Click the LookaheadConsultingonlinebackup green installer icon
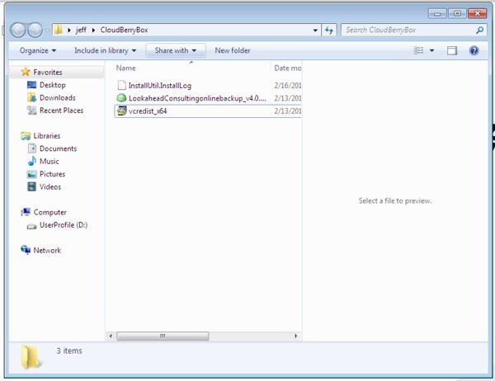The width and height of the screenshot is (495, 381). [x=121, y=98]
